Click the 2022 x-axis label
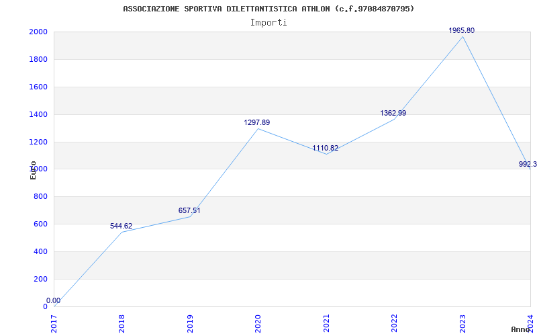This screenshot has width=537, height=336. click(x=394, y=324)
